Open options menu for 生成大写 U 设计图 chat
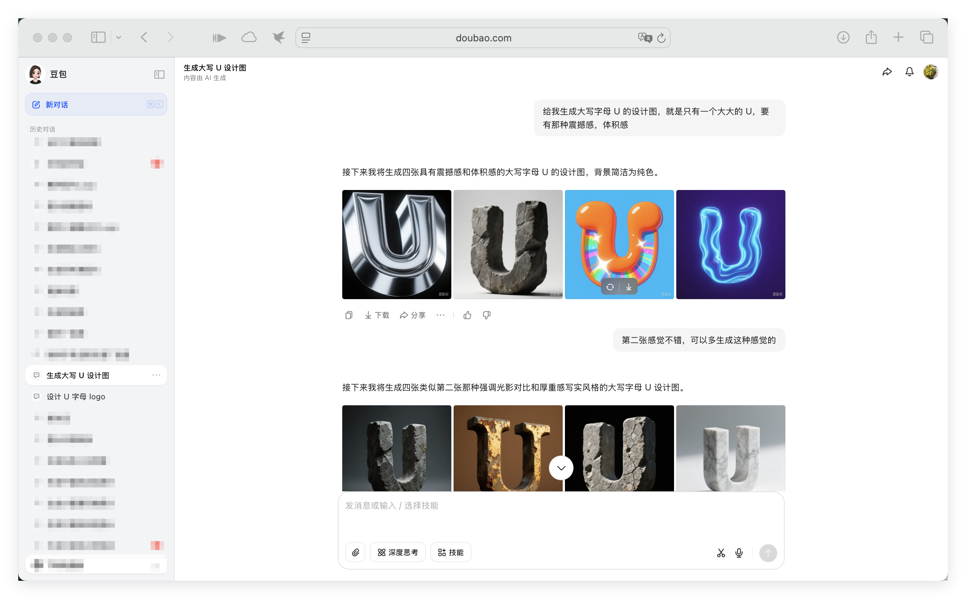 [156, 375]
